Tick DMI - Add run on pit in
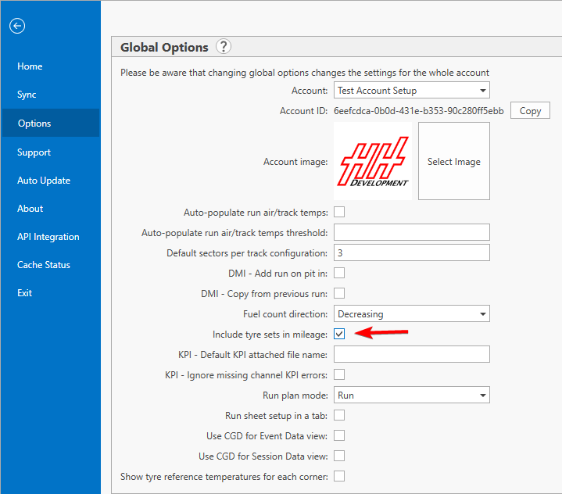The width and height of the screenshot is (562, 494). click(x=339, y=273)
